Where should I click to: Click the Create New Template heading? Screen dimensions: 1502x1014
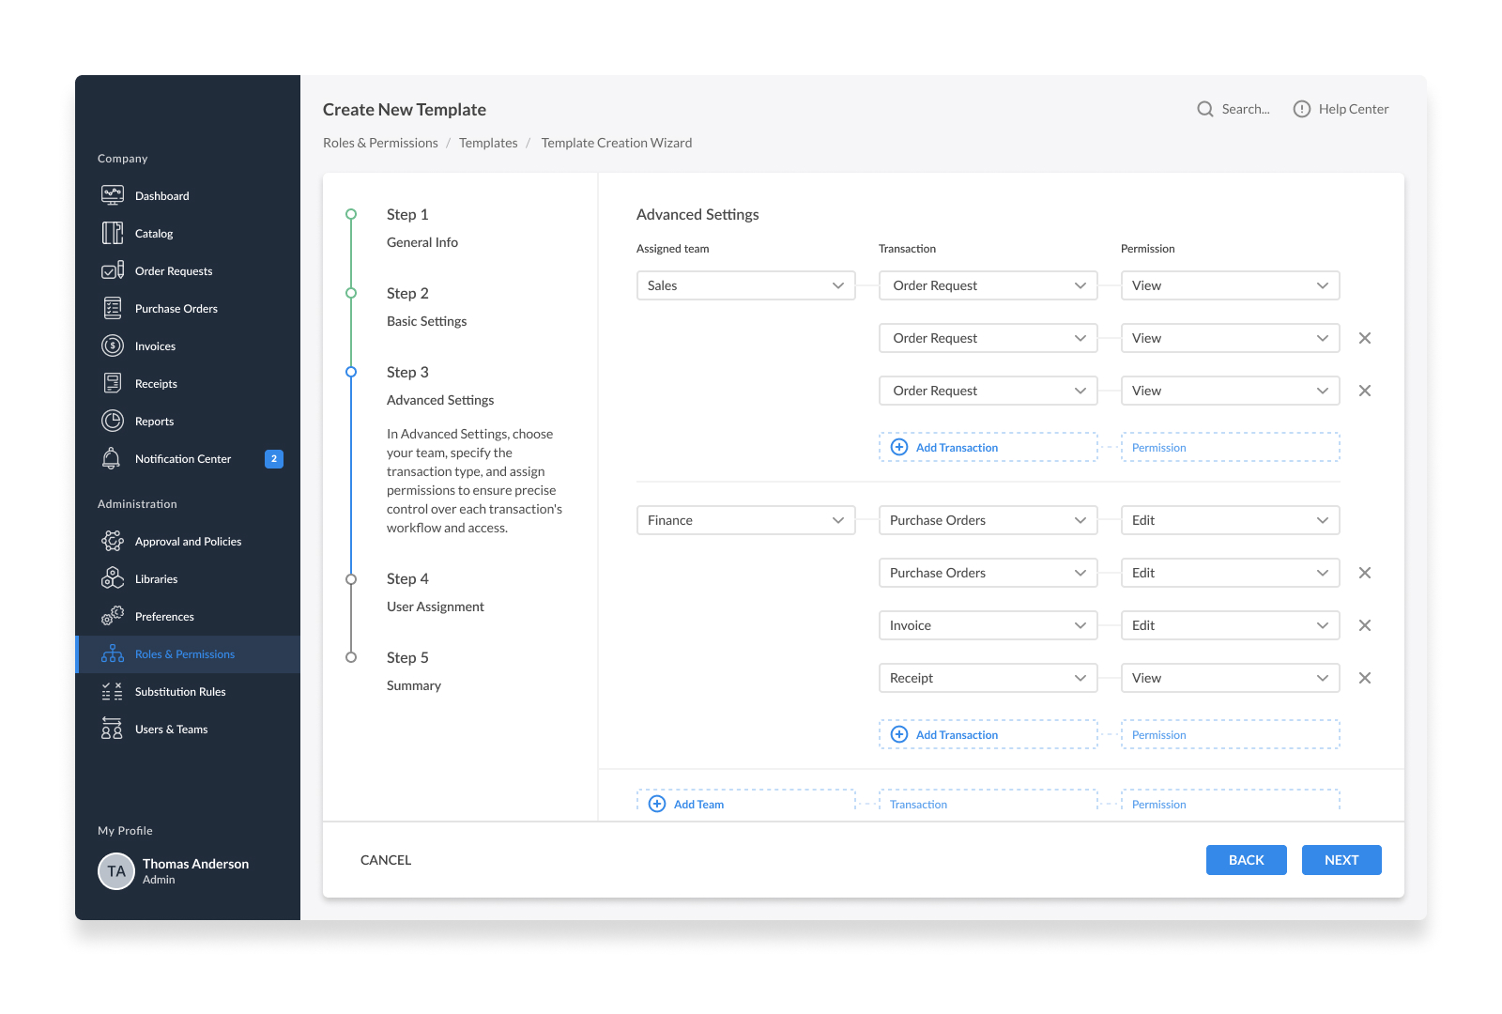[405, 110]
